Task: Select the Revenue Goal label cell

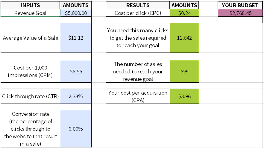Action: pos(31,13)
